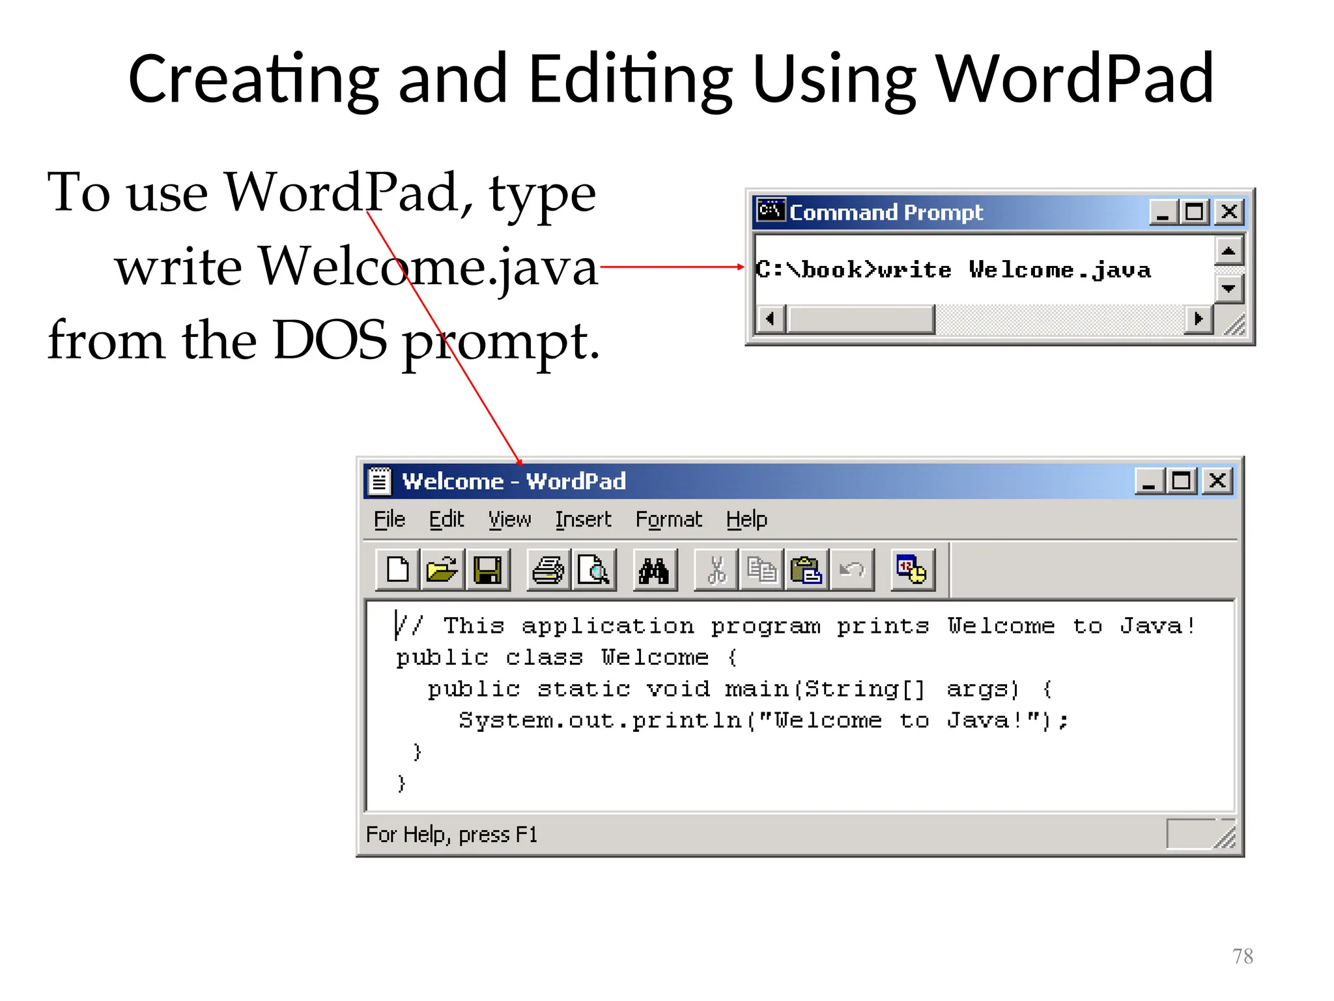Click the Save floppy disk icon

click(487, 570)
